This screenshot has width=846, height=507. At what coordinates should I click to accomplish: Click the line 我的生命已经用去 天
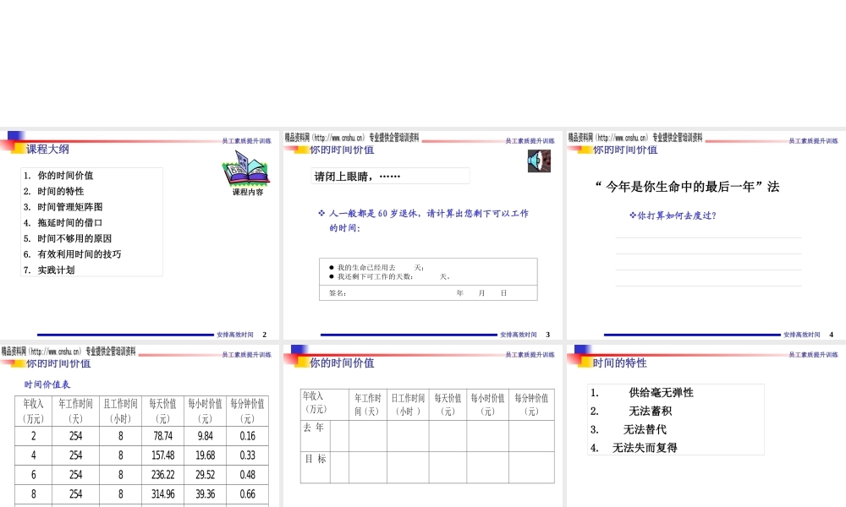pyautogui.click(x=376, y=267)
